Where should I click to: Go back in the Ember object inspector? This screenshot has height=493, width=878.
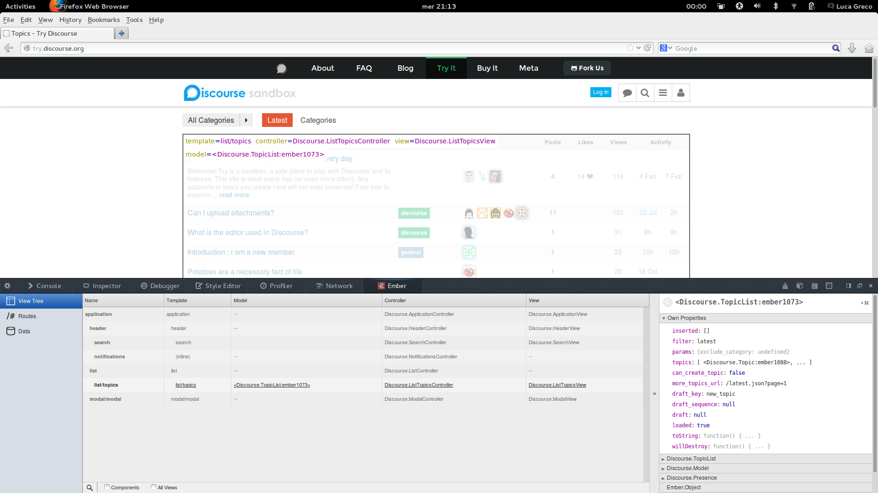668,302
